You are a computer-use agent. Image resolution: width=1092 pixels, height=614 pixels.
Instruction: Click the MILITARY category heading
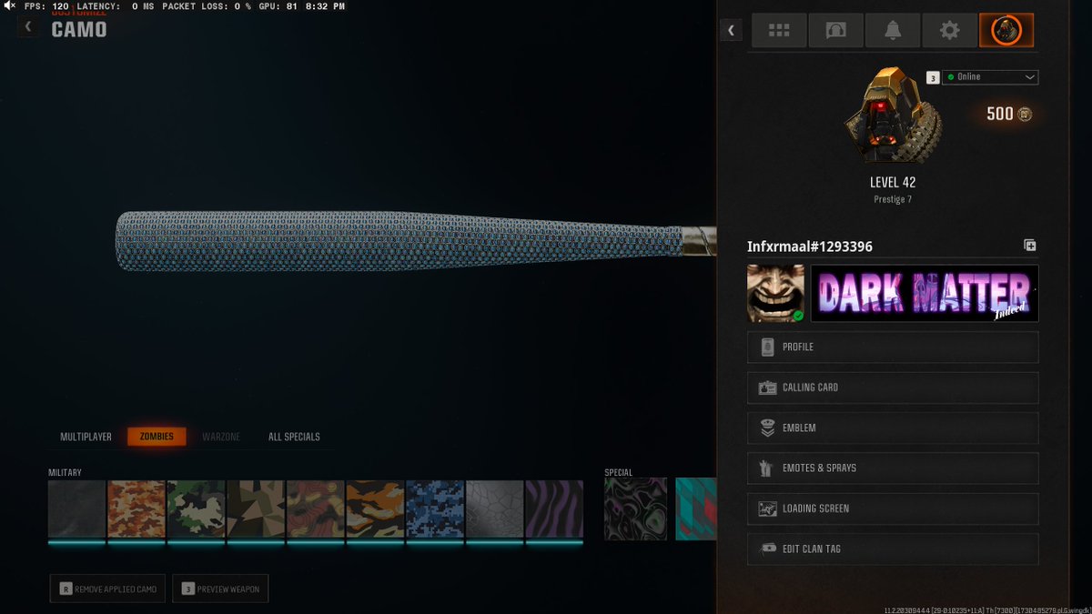pos(65,472)
